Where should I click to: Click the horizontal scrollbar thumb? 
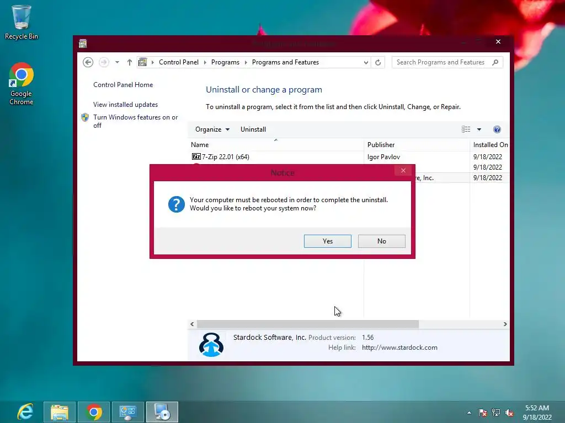point(308,324)
